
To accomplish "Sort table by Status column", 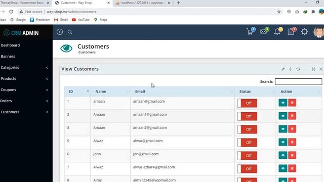I will [x=255, y=92].
